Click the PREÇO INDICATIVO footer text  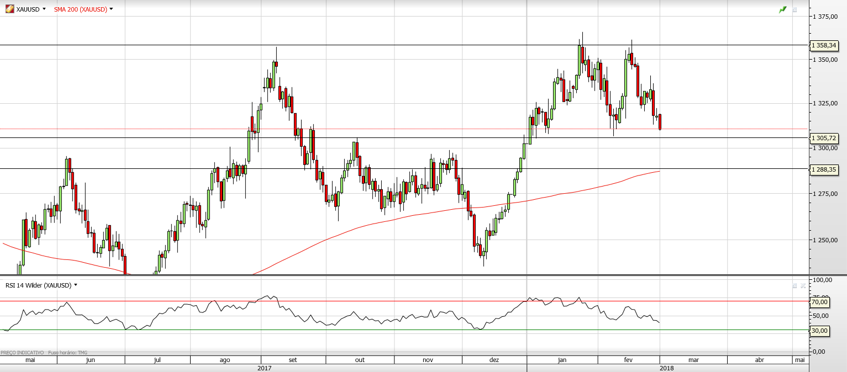coord(22,352)
